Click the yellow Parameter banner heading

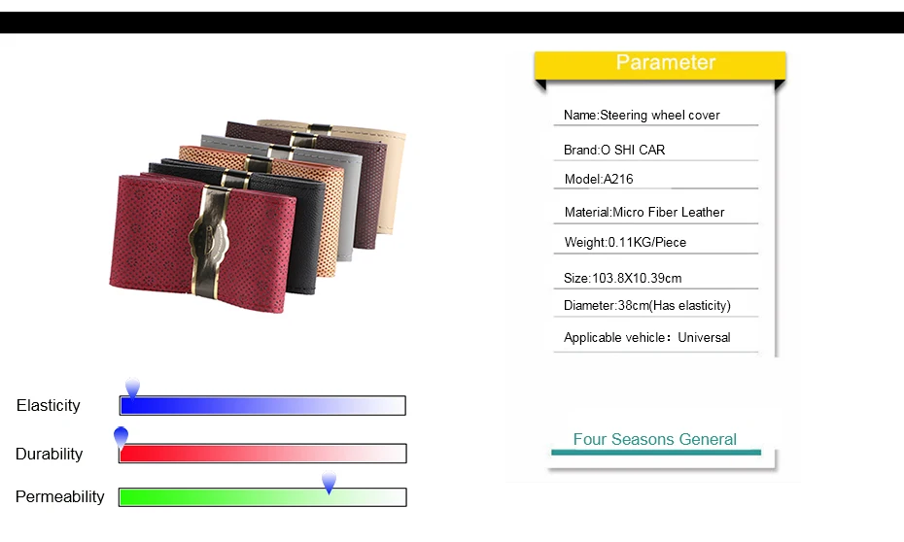point(660,64)
